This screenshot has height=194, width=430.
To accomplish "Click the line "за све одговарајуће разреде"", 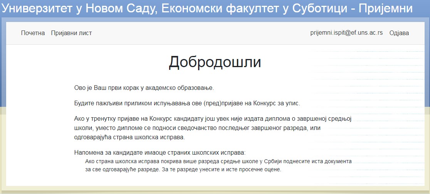I will click(183, 170).
